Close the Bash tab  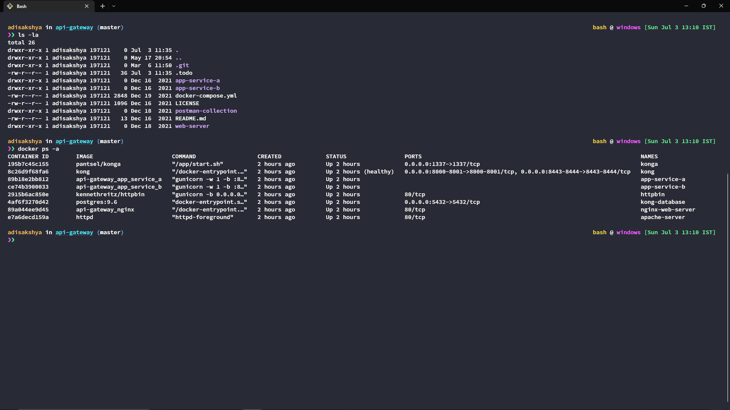(87, 6)
